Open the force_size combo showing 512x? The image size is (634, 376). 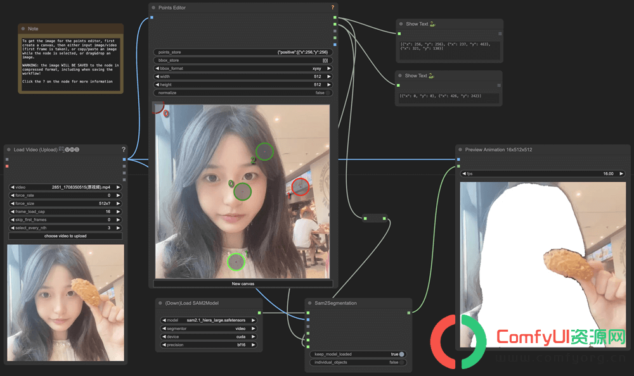click(x=65, y=204)
